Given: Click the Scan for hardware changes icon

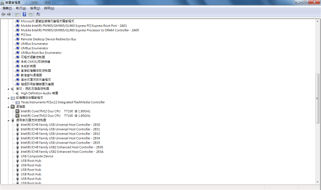Looking at the screenshot, I should click(38, 14).
